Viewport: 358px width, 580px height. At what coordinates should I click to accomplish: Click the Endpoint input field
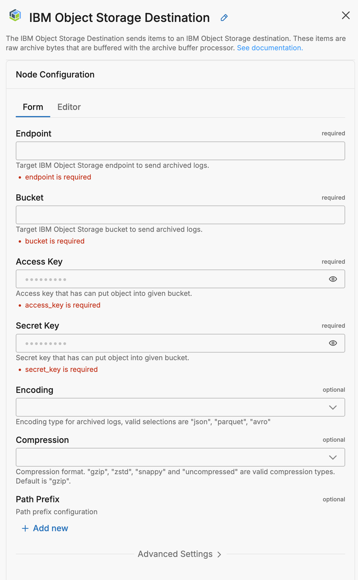(x=180, y=151)
